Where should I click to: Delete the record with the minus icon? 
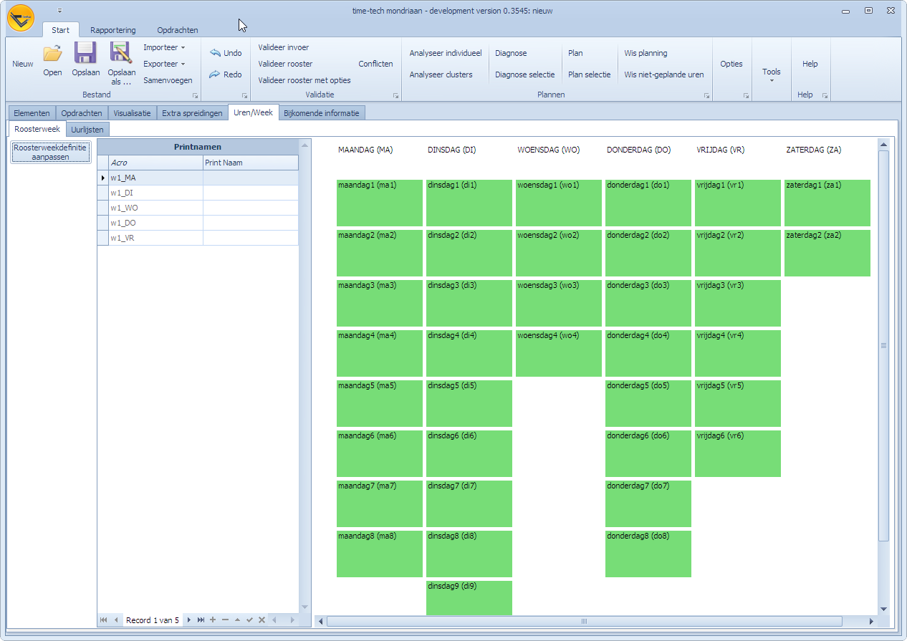pyautogui.click(x=225, y=620)
